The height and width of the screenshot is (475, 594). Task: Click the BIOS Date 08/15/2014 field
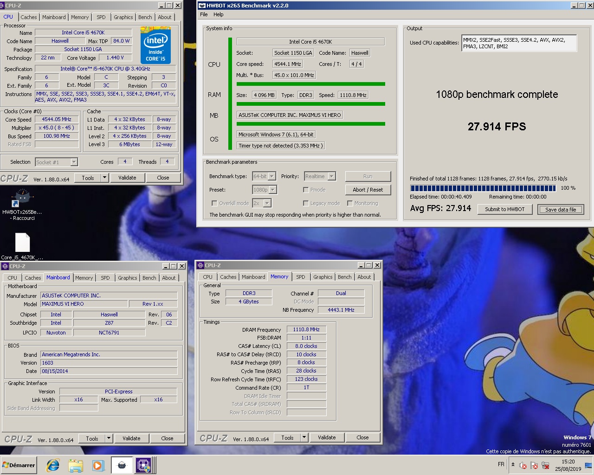tap(109, 371)
